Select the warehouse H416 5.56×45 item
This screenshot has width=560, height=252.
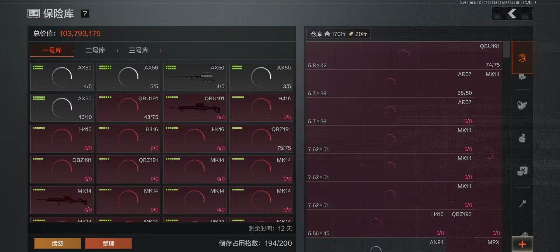tap(376, 223)
